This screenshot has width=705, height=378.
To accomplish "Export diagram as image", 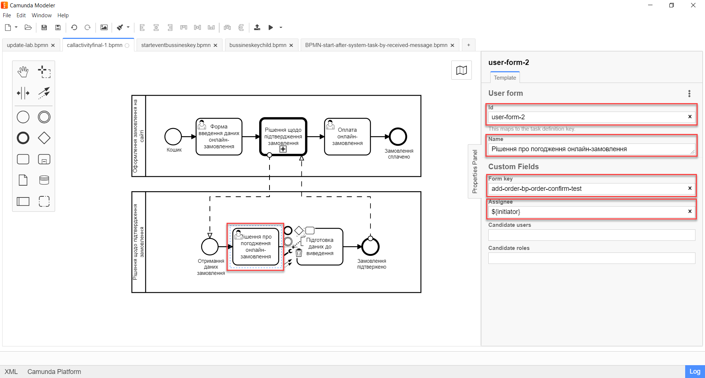I will 104,28.
